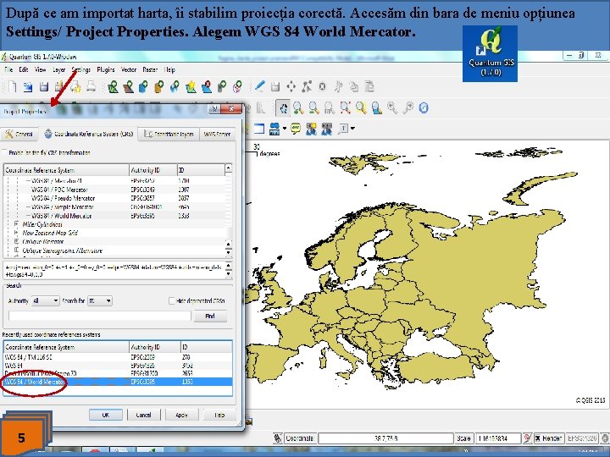Create a new shapefile layer via star icon
Image resolution: width=610 pixels, height=457 pixels.
(x=191, y=86)
